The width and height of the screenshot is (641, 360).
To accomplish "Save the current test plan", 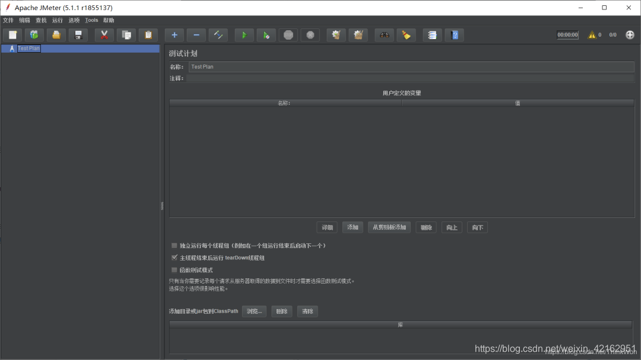I will coord(78,35).
